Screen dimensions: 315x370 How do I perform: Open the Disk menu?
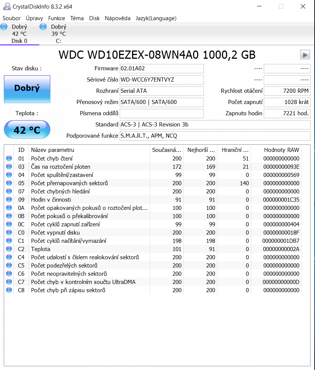(x=94, y=18)
